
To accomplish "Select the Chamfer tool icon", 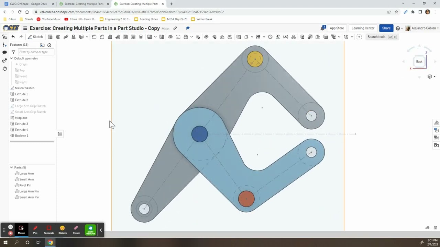I will 102,37.
